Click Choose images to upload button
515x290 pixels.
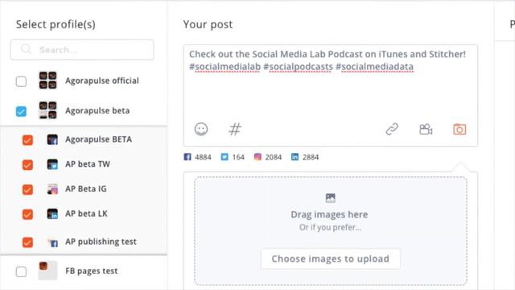click(x=331, y=259)
